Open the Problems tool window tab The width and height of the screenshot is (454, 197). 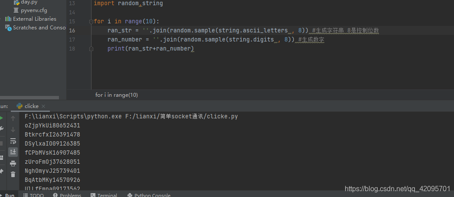point(68,195)
